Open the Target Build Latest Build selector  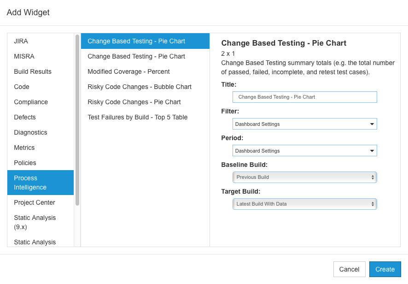[305, 204]
